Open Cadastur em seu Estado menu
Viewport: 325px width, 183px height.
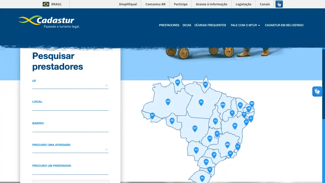tap(284, 25)
